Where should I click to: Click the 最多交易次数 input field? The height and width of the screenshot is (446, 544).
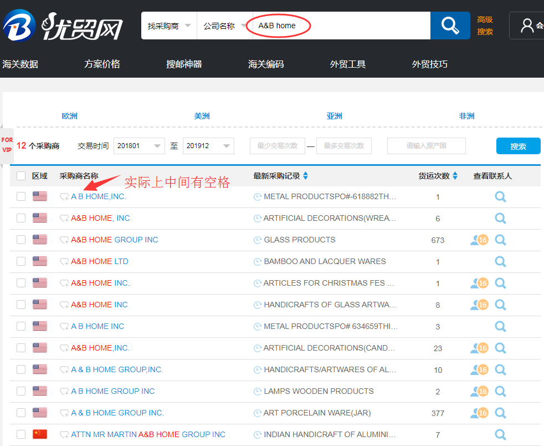click(344, 146)
